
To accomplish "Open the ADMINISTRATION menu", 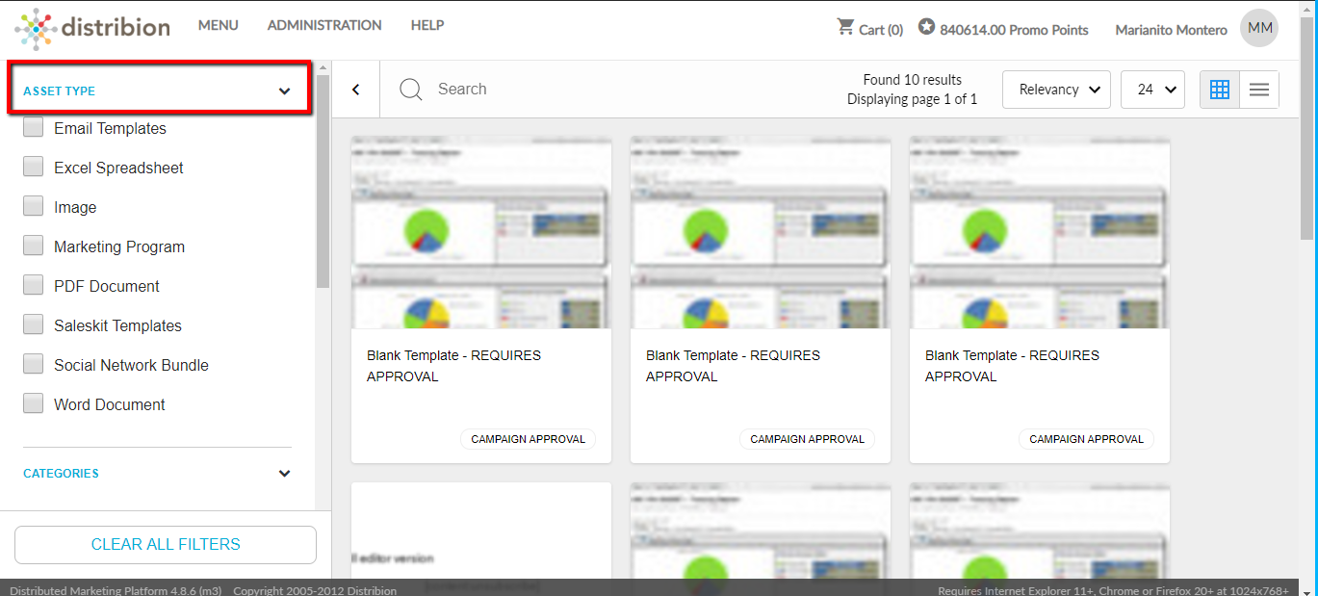I will (324, 25).
